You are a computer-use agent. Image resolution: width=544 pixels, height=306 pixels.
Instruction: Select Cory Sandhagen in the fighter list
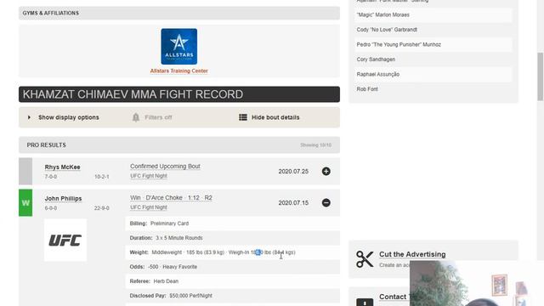point(376,59)
